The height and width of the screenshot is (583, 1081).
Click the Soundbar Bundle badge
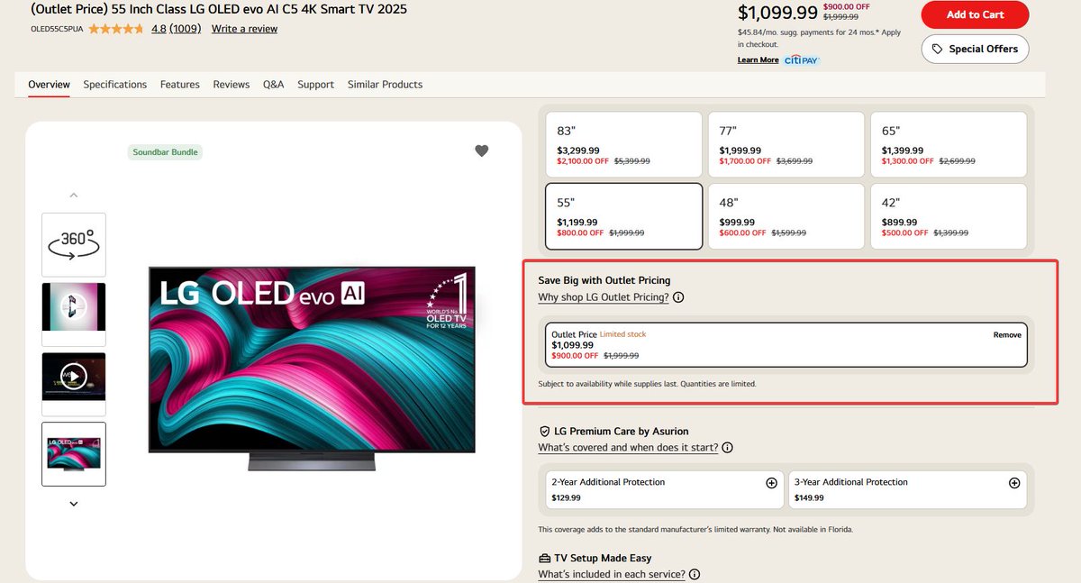pos(166,152)
